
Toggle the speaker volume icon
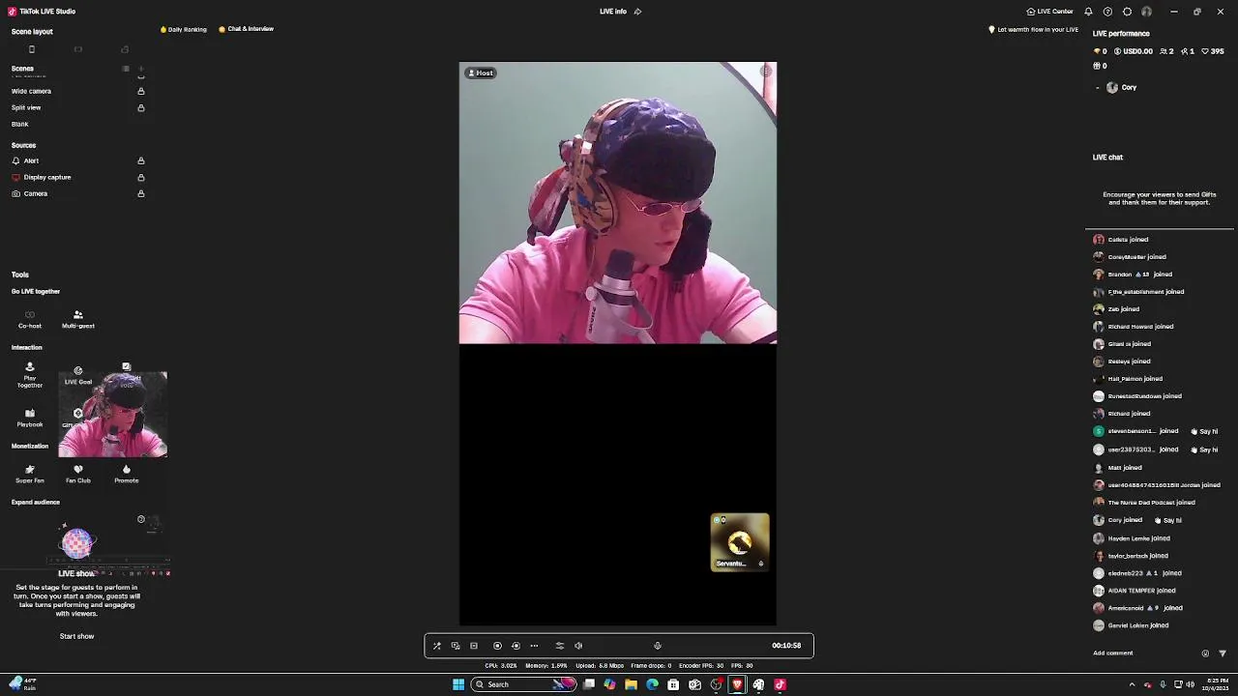(578, 646)
